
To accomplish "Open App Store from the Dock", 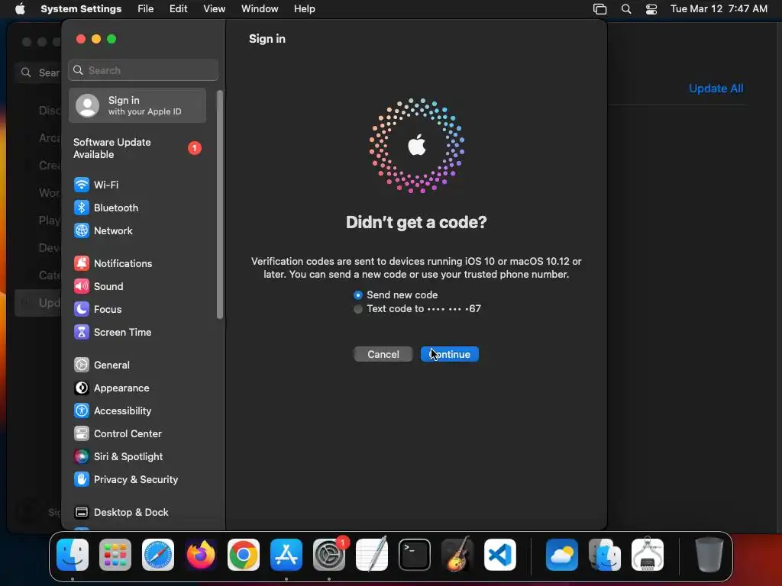I will 286,555.
